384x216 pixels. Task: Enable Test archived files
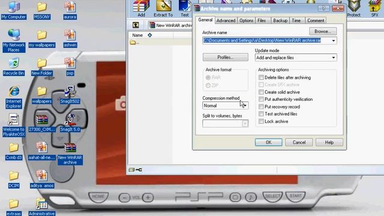click(x=261, y=114)
